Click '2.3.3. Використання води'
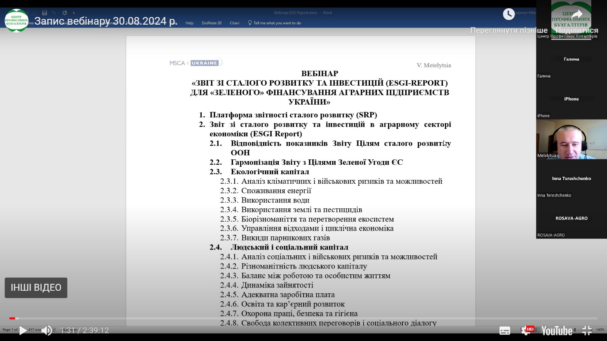 265,200
